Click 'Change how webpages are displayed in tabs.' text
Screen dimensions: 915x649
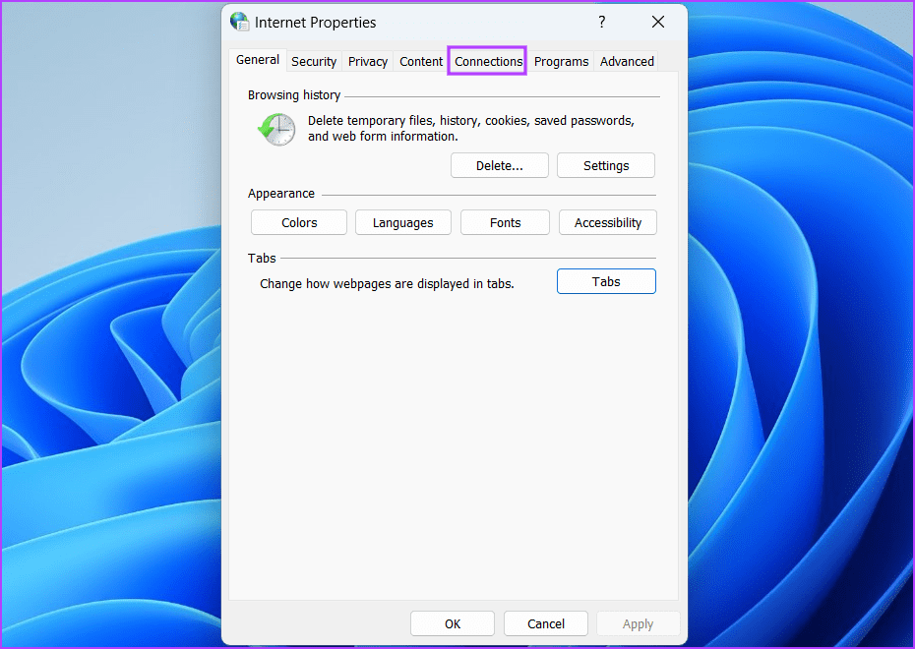pyautogui.click(x=387, y=284)
